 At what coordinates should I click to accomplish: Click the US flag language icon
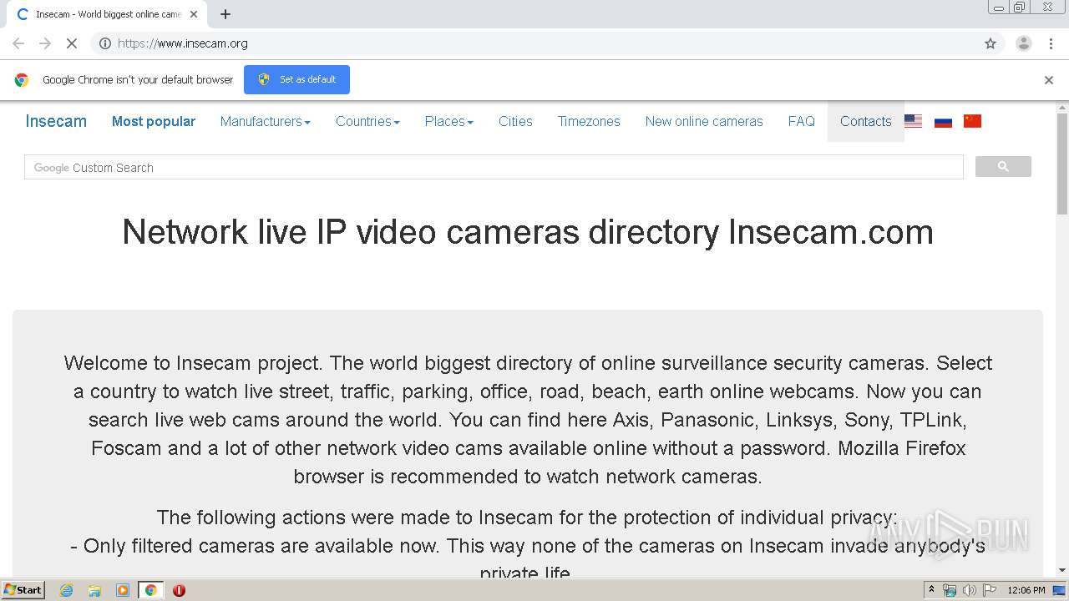click(914, 121)
